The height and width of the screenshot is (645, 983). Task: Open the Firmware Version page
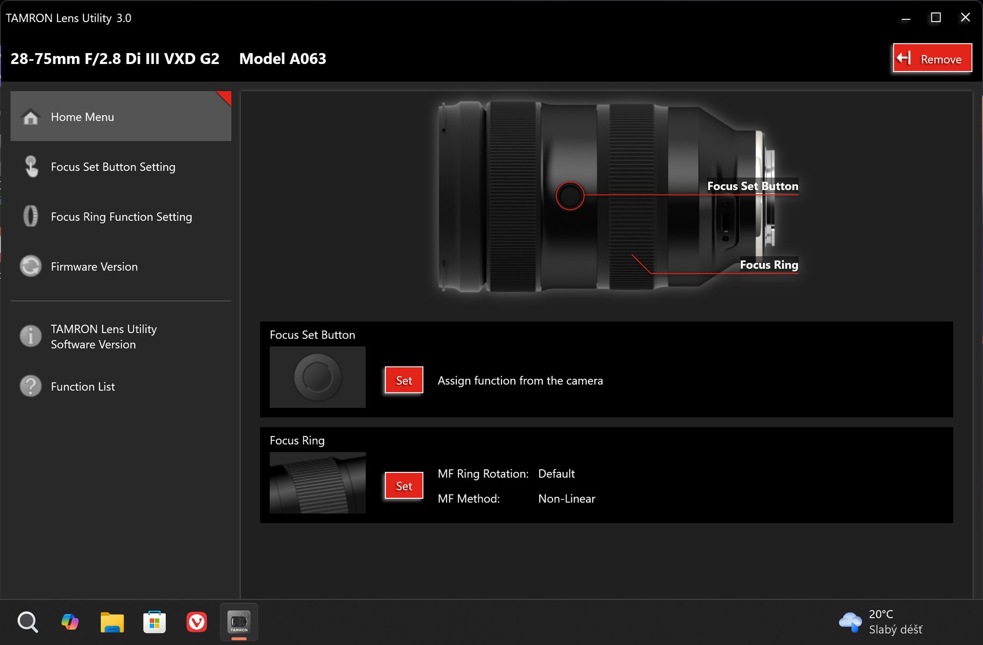coord(121,267)
